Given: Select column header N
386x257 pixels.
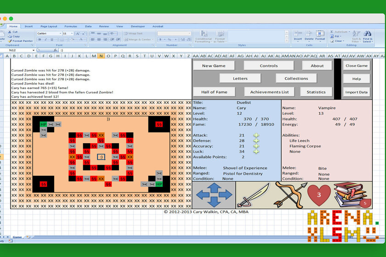Looking at the screenshot, I should point(101,56).
